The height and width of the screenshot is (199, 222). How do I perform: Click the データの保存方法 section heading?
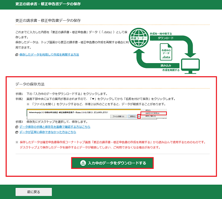click(x=30, y=84)
